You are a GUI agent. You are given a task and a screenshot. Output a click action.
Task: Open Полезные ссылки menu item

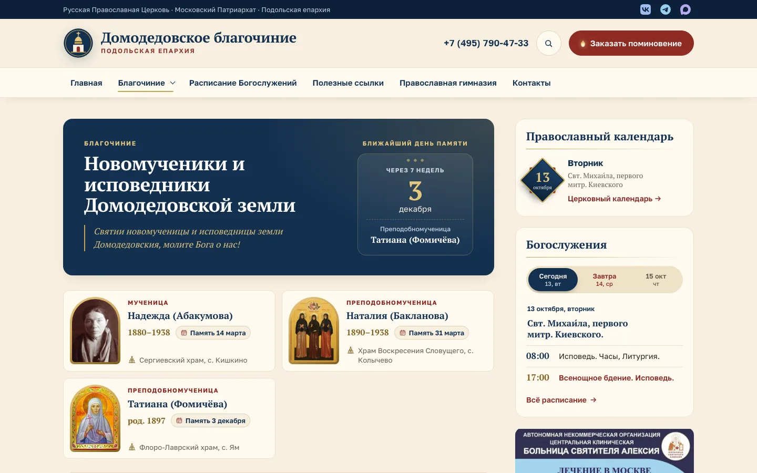pyautogui.click(x=348, y=83)
